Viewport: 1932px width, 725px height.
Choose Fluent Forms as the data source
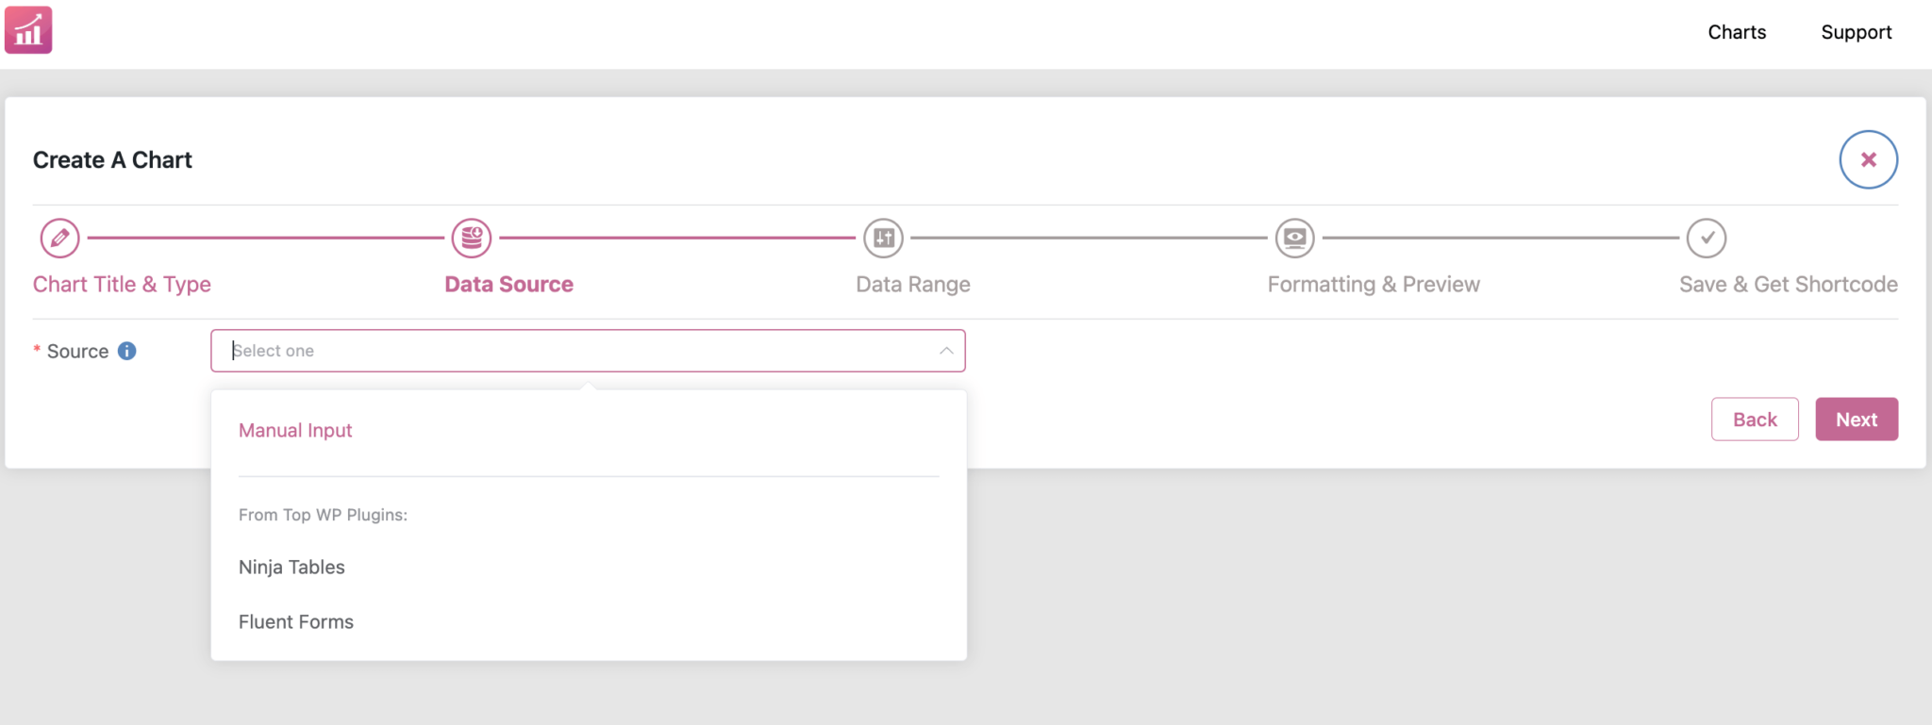tap(295, 621)
